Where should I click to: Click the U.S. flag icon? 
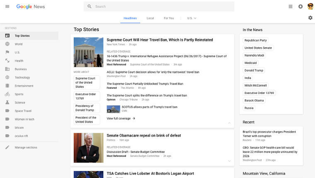[x=7, y=53]
